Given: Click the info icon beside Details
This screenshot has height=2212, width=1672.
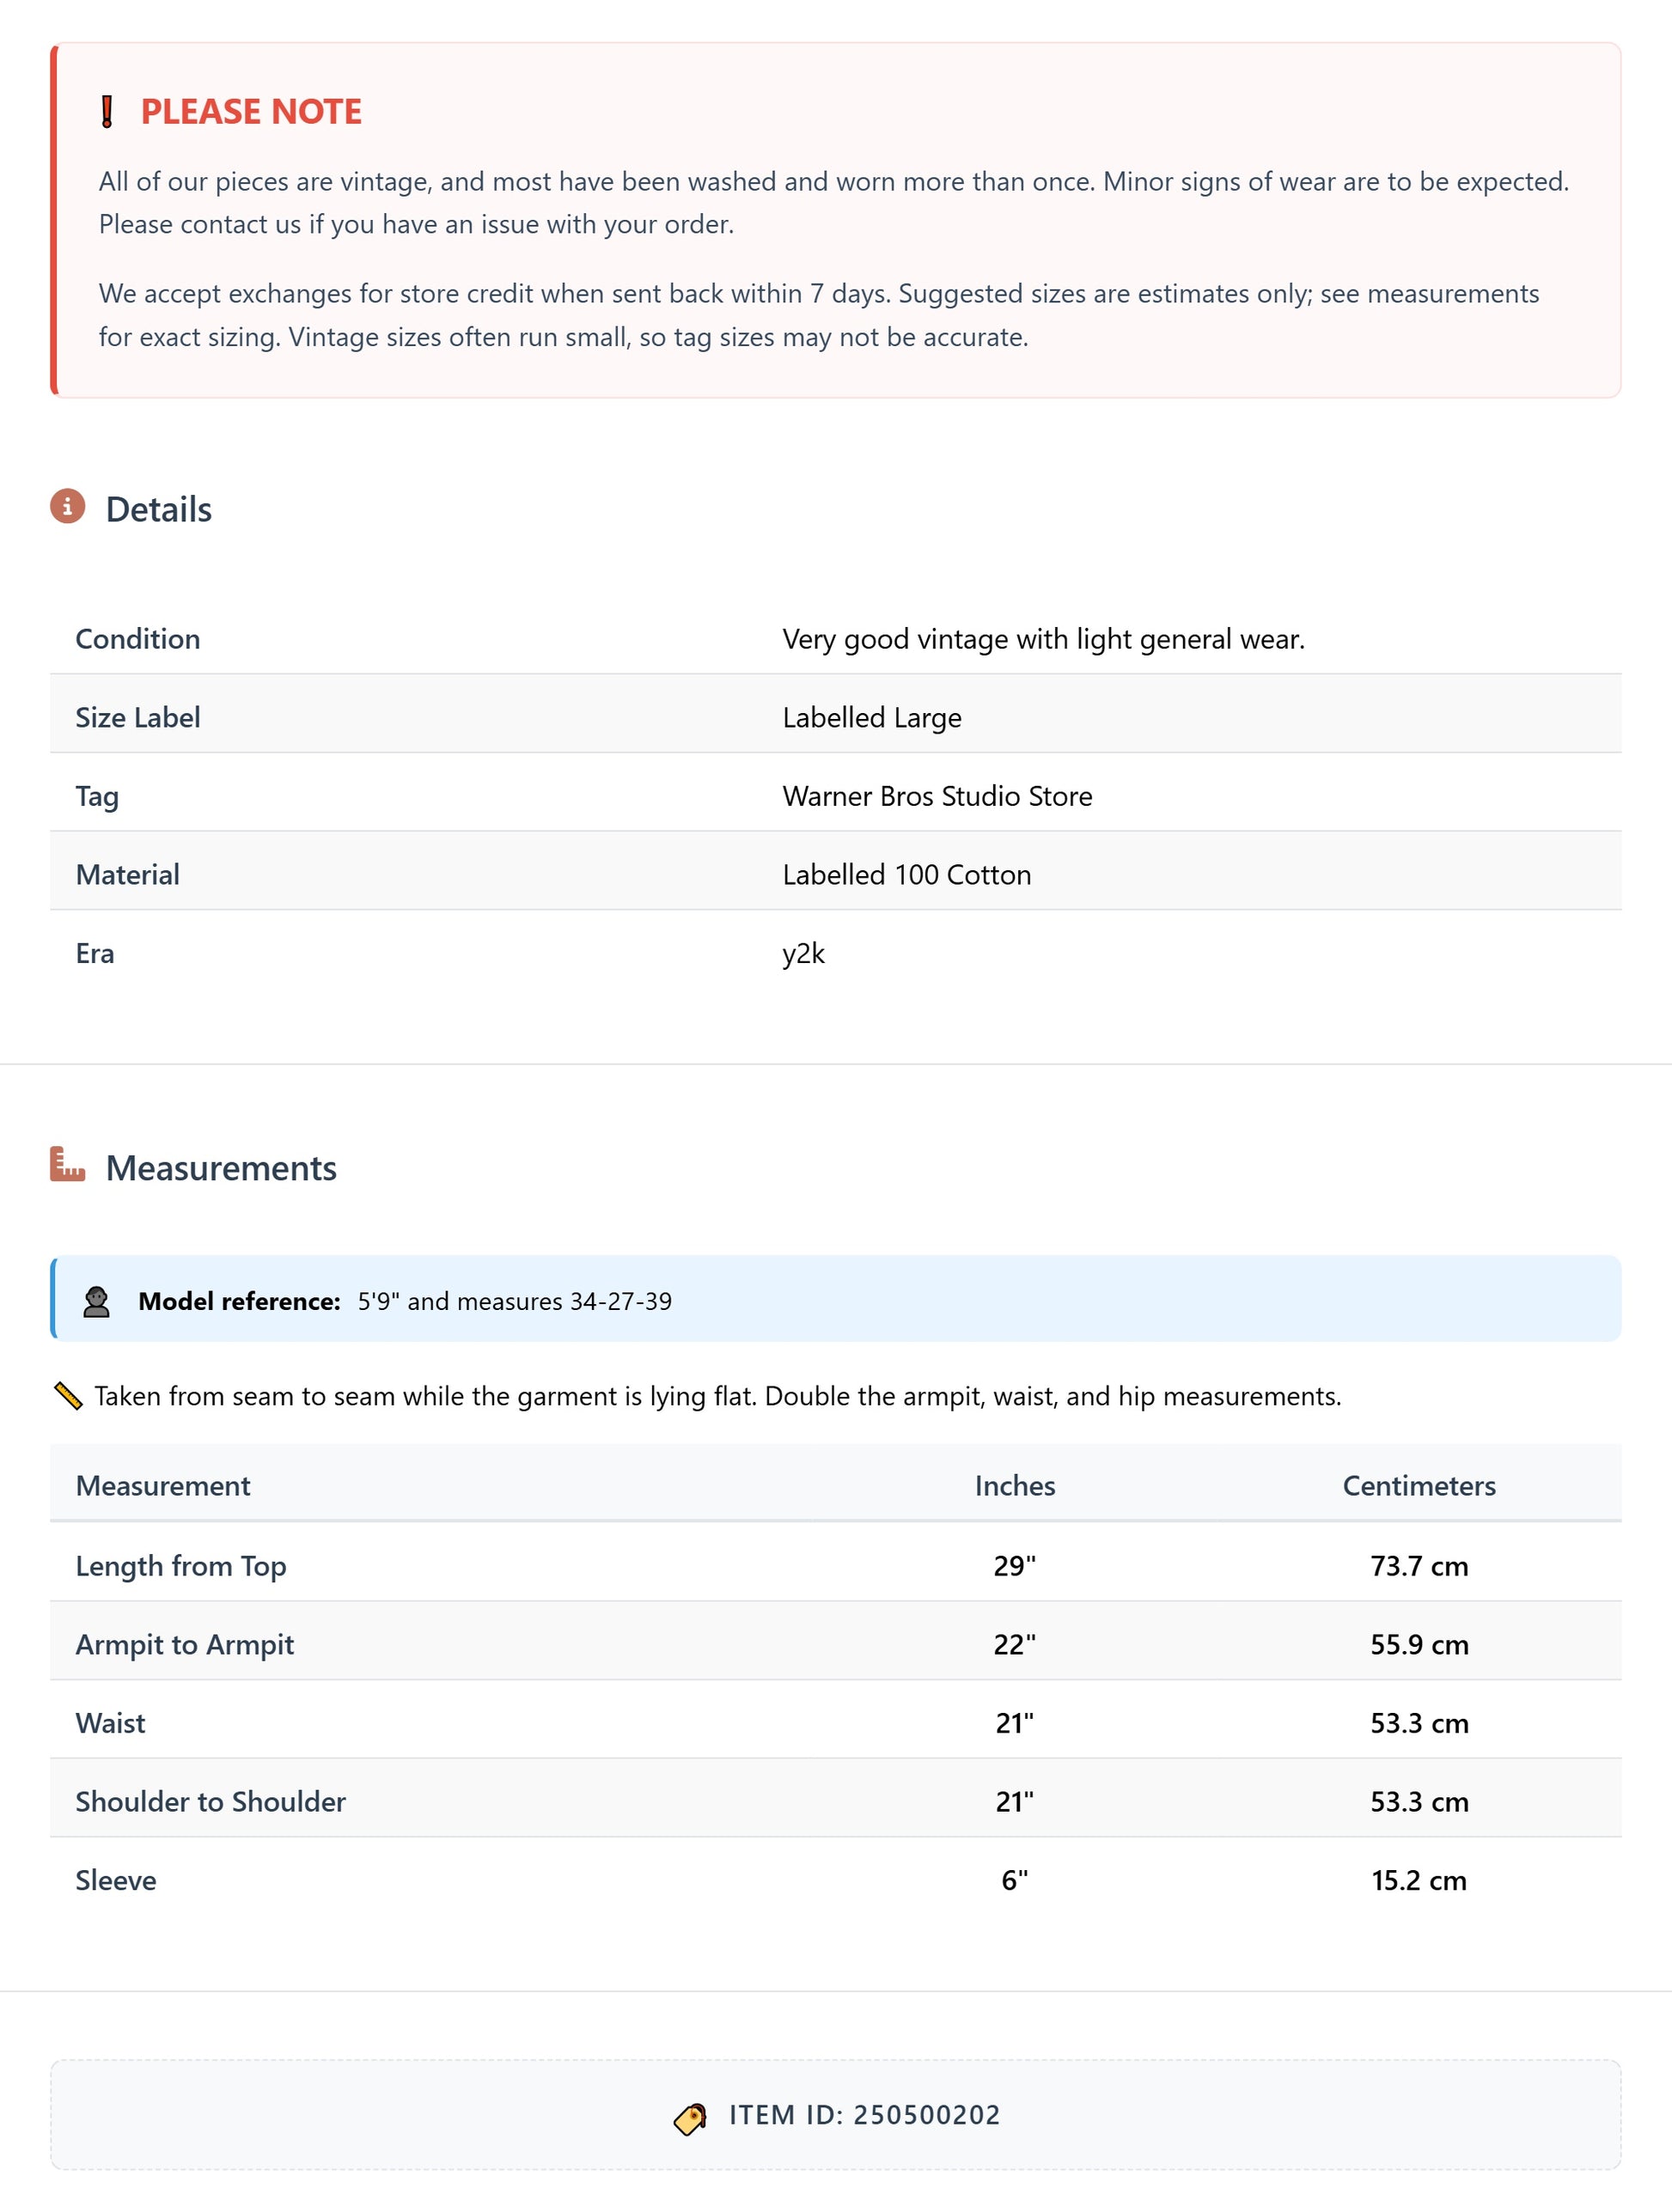Looking at the screenshot, I should pyautogui.click(x=67, y=507).
